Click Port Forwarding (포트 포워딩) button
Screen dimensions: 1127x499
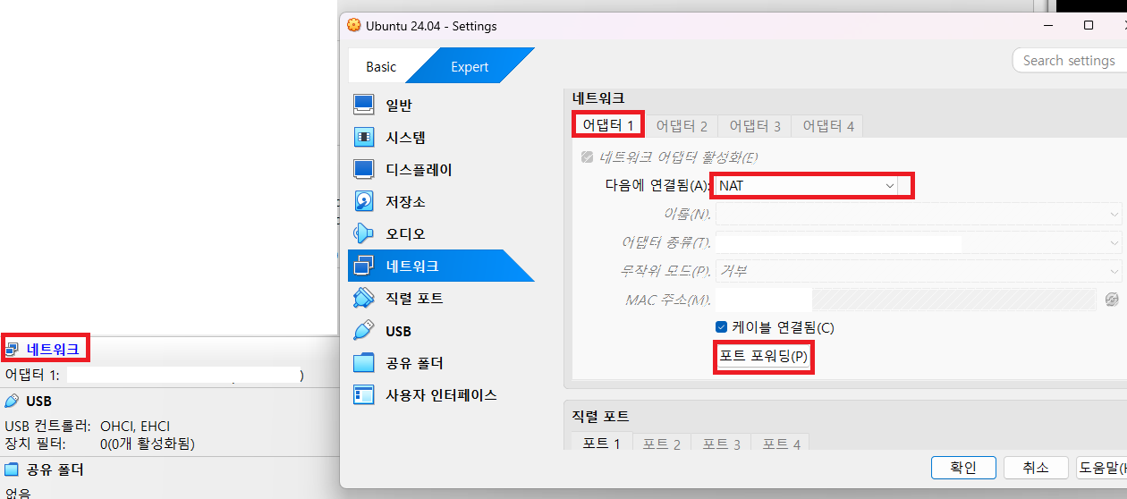click(x=764, y=357)
